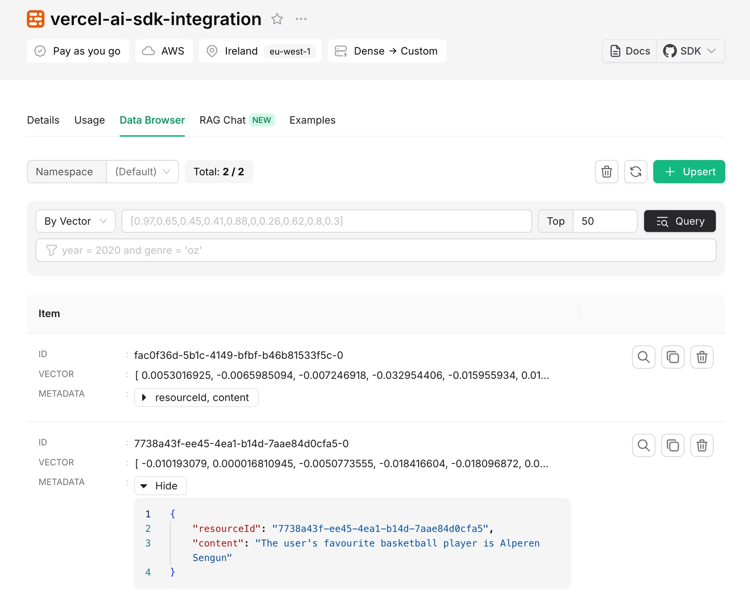This screenshot has width=750, height=597.
Task: Switch to the Usage tab
Action: (x=89, y=120)
